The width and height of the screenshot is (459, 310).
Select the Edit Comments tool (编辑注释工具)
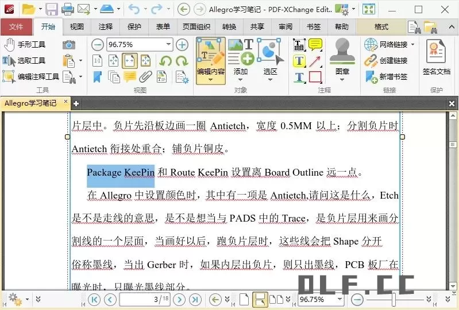click(x=31, y=76)
